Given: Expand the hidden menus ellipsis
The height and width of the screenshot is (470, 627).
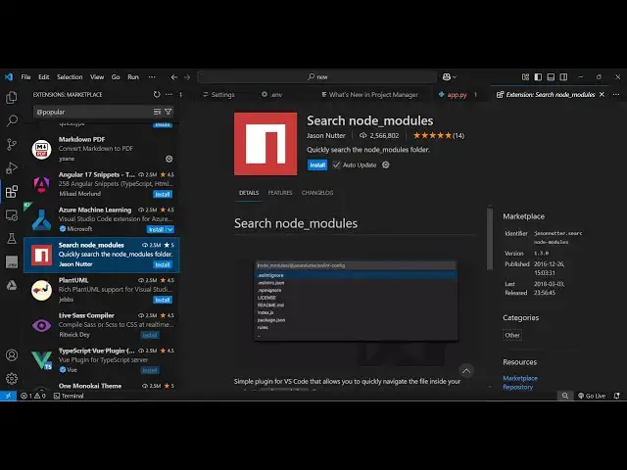Looking at the screenshot, I should click(x=152, y=76).
